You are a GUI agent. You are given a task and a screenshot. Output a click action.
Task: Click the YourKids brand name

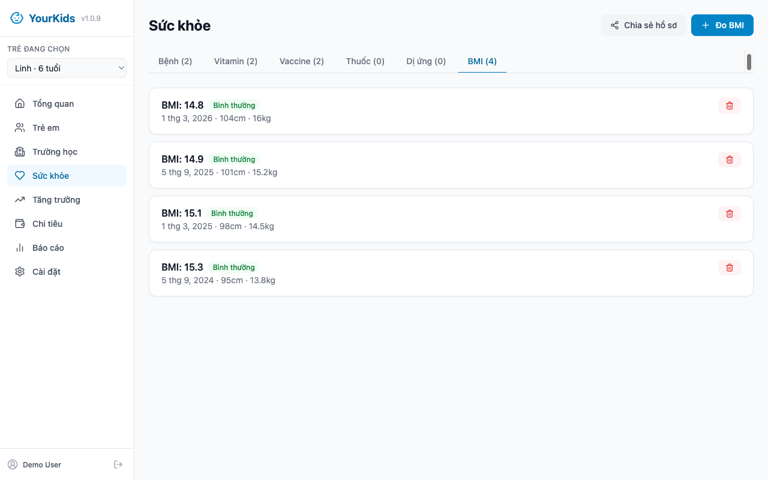(x=52, y=18)
